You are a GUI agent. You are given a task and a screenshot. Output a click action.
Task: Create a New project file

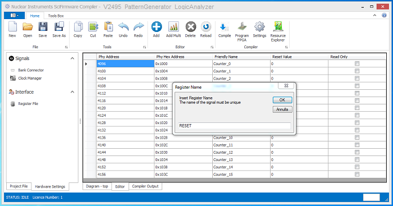click(12, 30)
